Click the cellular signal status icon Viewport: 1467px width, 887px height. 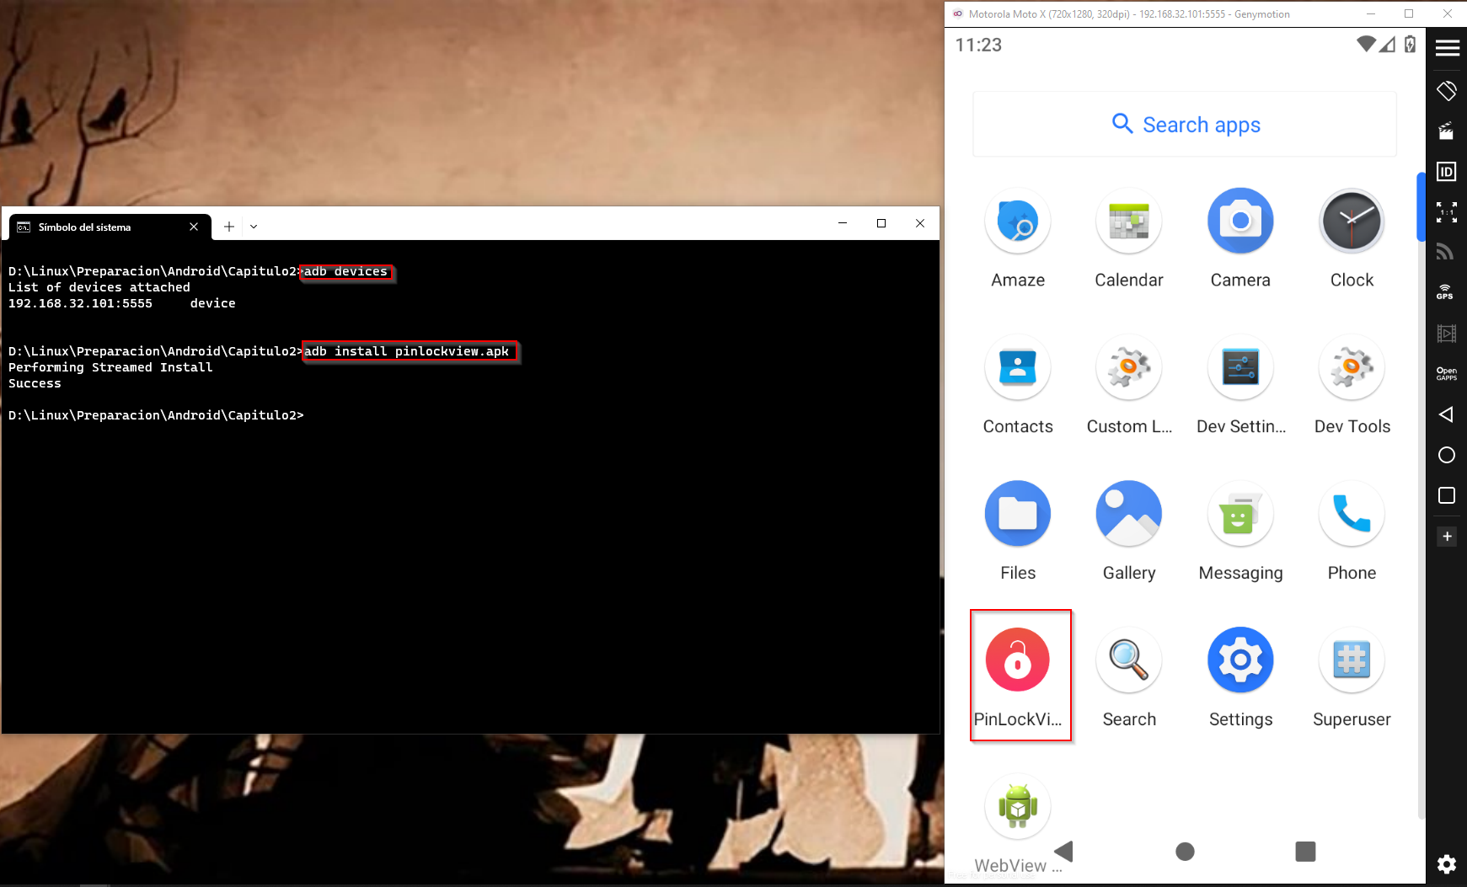click(1387, 44)
